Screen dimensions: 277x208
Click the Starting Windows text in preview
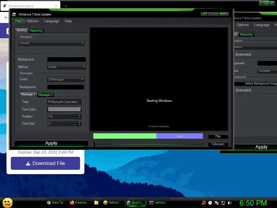159,101
